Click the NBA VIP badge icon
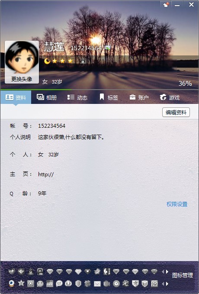This screenshot has height=294, width=199. tap(106, 271)
